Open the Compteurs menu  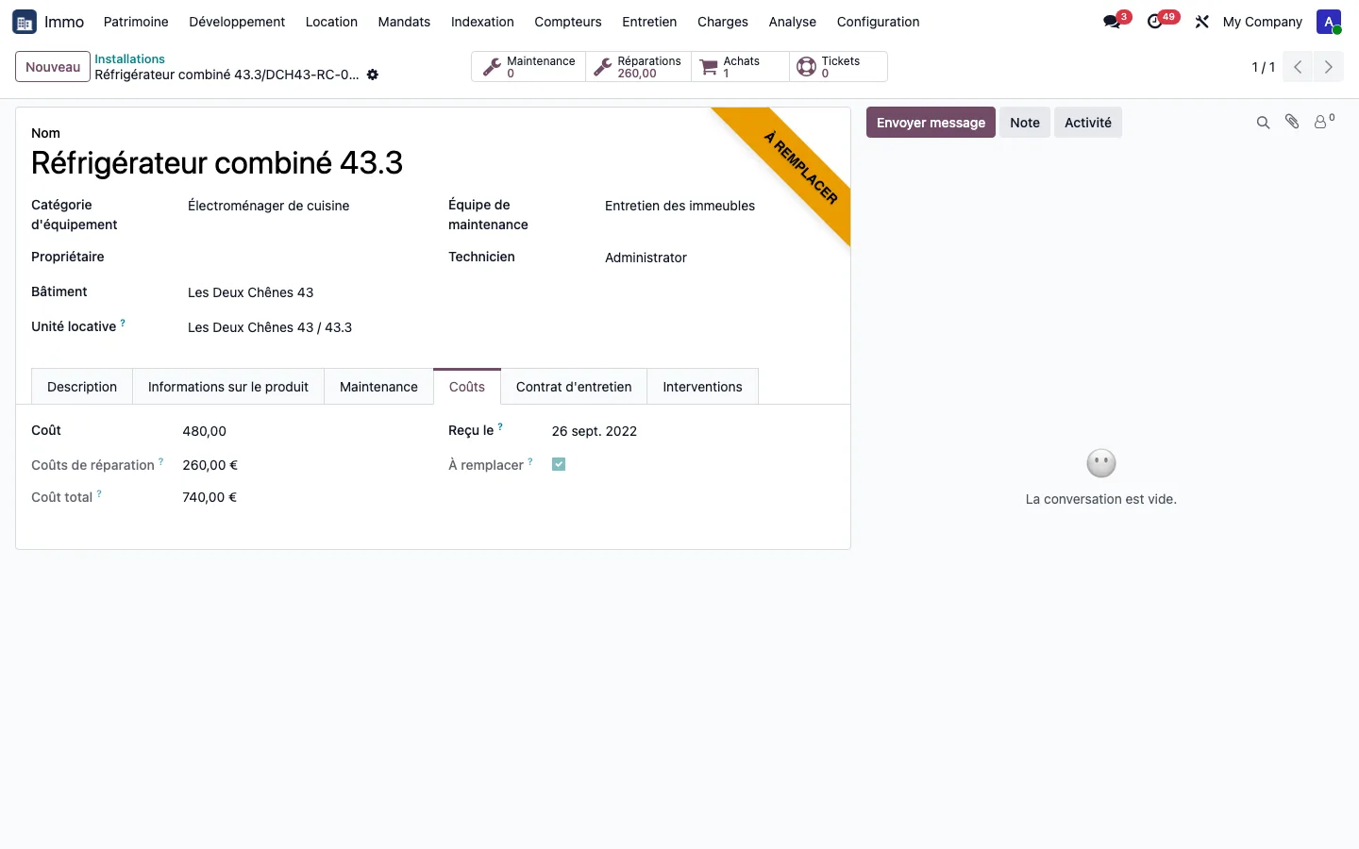point(568,22)
